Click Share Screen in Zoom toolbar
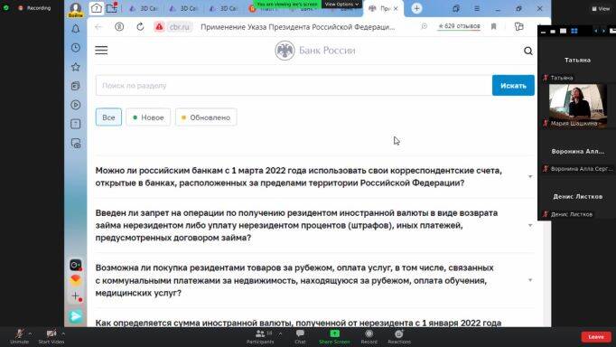This screenshot has width=616, height=347. (334, 336)
